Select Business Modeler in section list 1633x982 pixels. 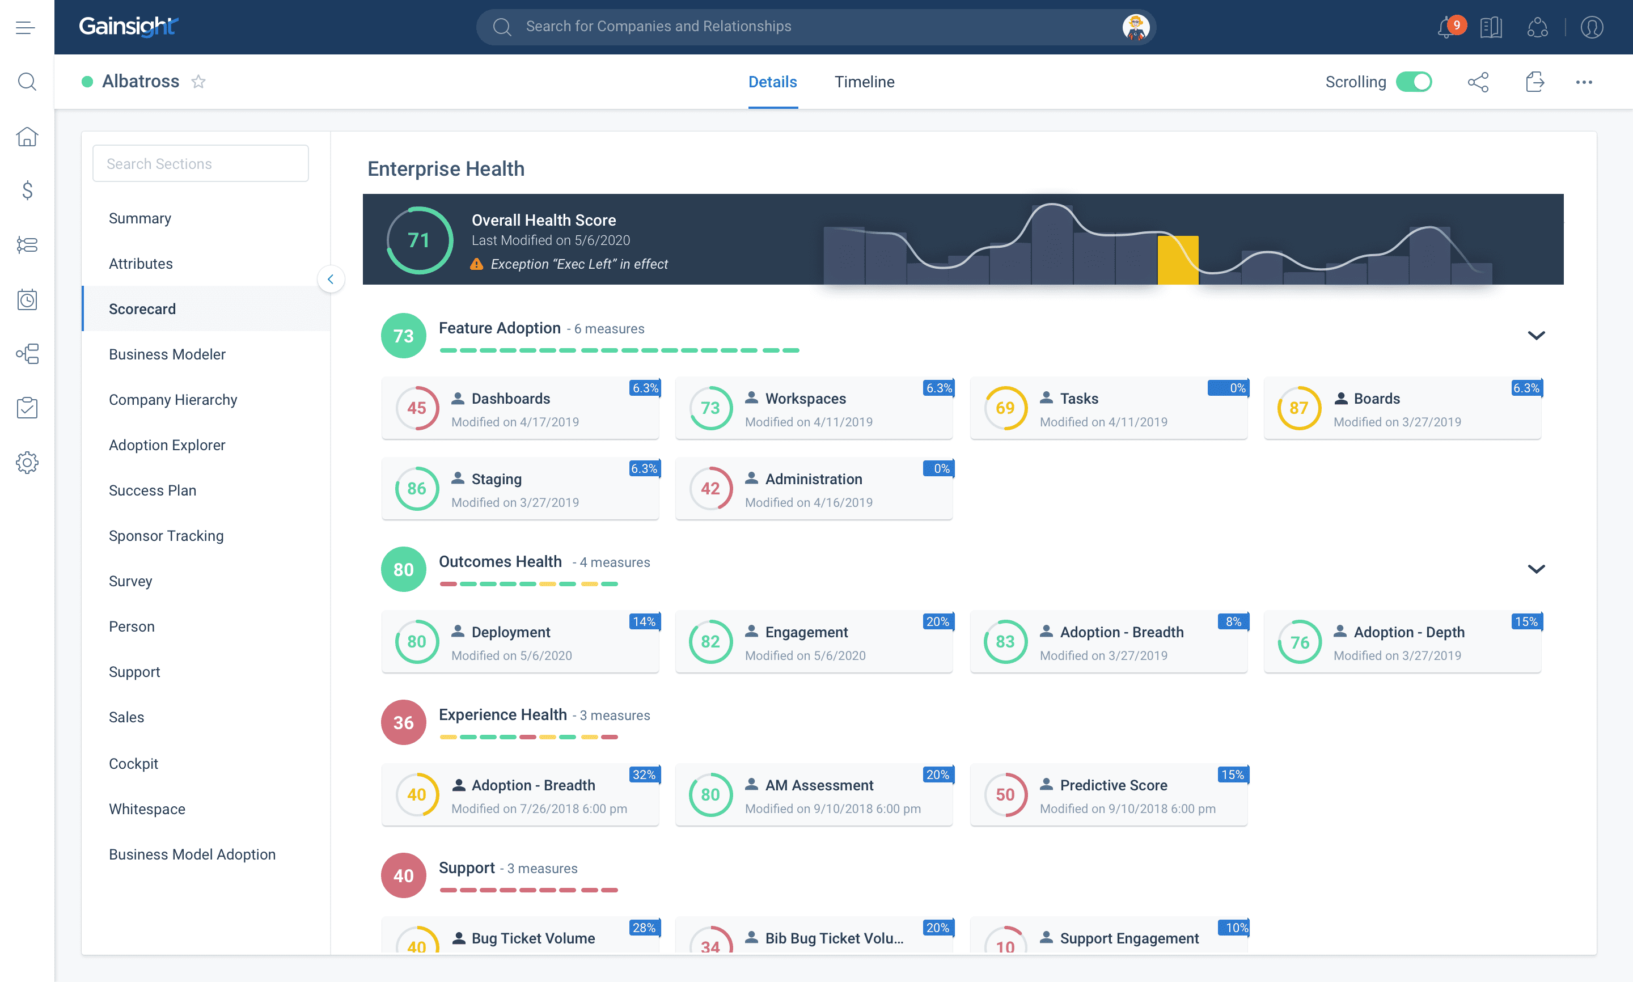(167, 354)
